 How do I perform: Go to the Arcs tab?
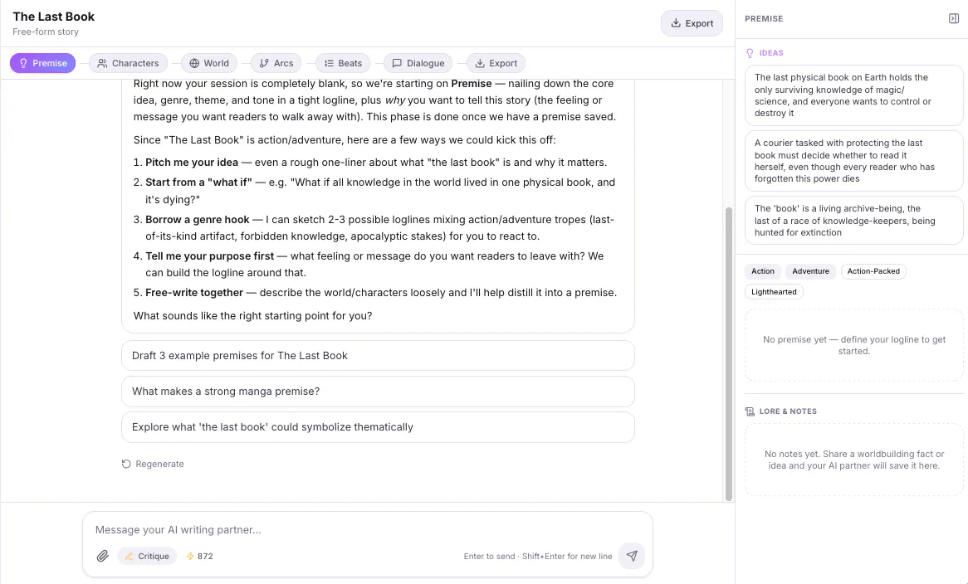(276, 63)
